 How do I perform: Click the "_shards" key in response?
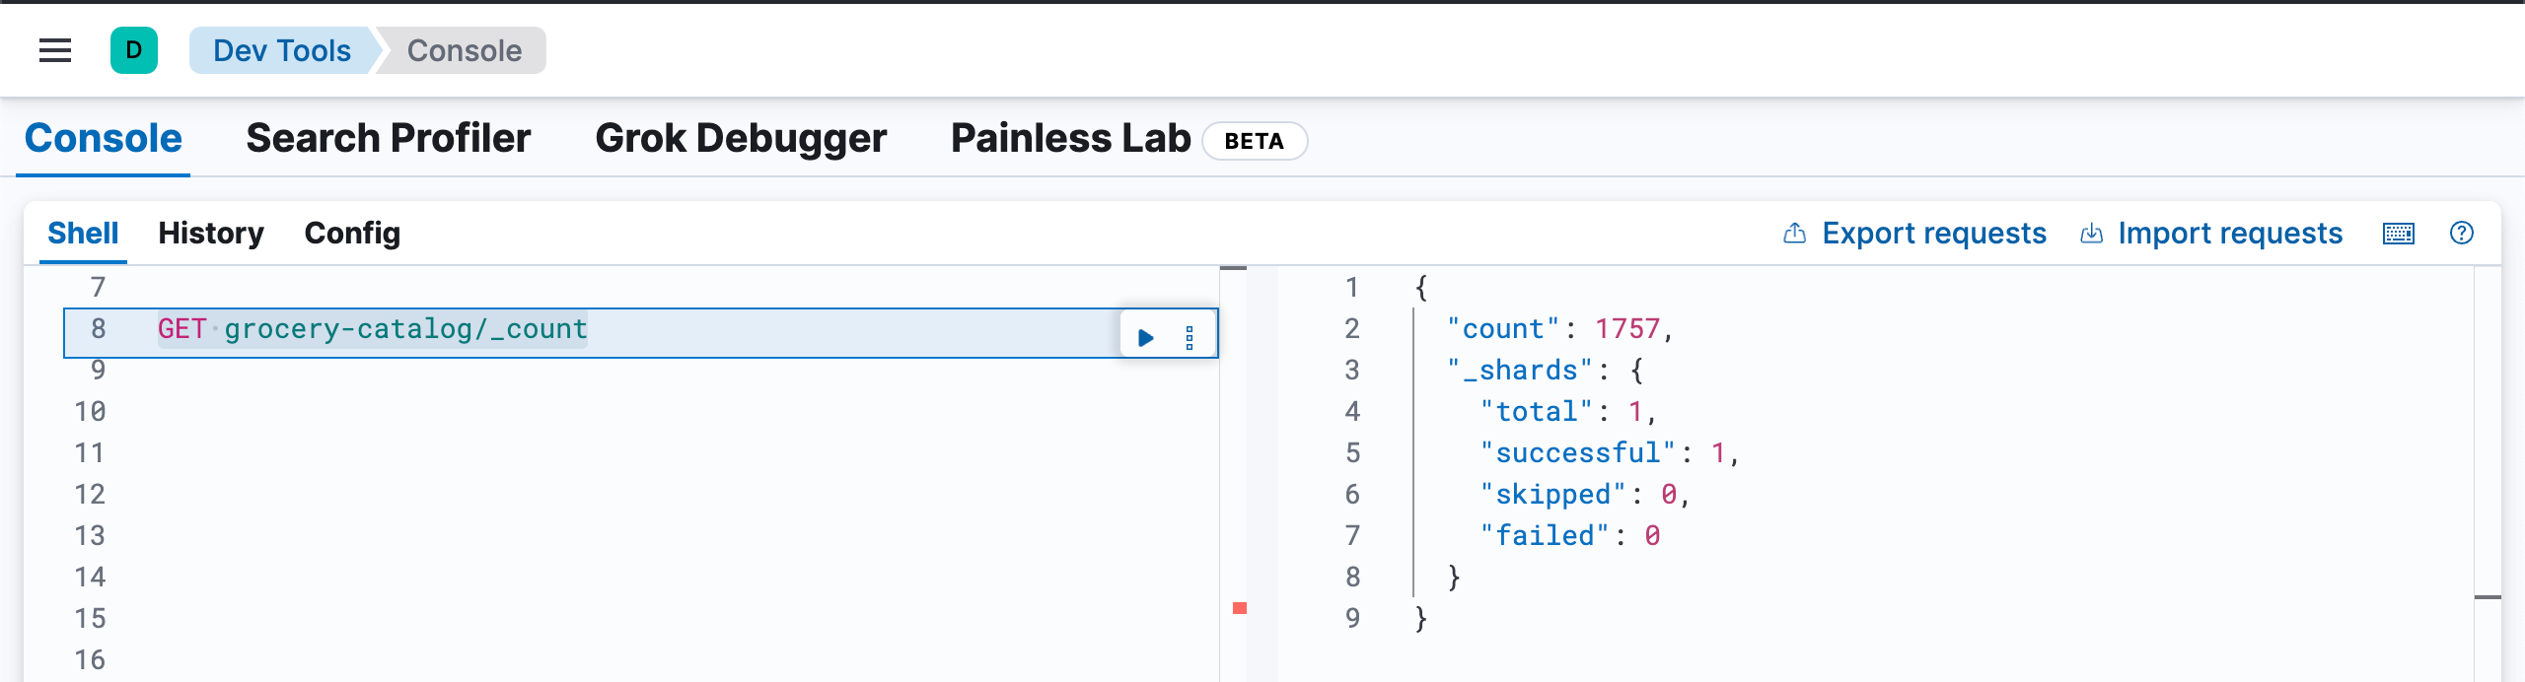click(1520, 371)
